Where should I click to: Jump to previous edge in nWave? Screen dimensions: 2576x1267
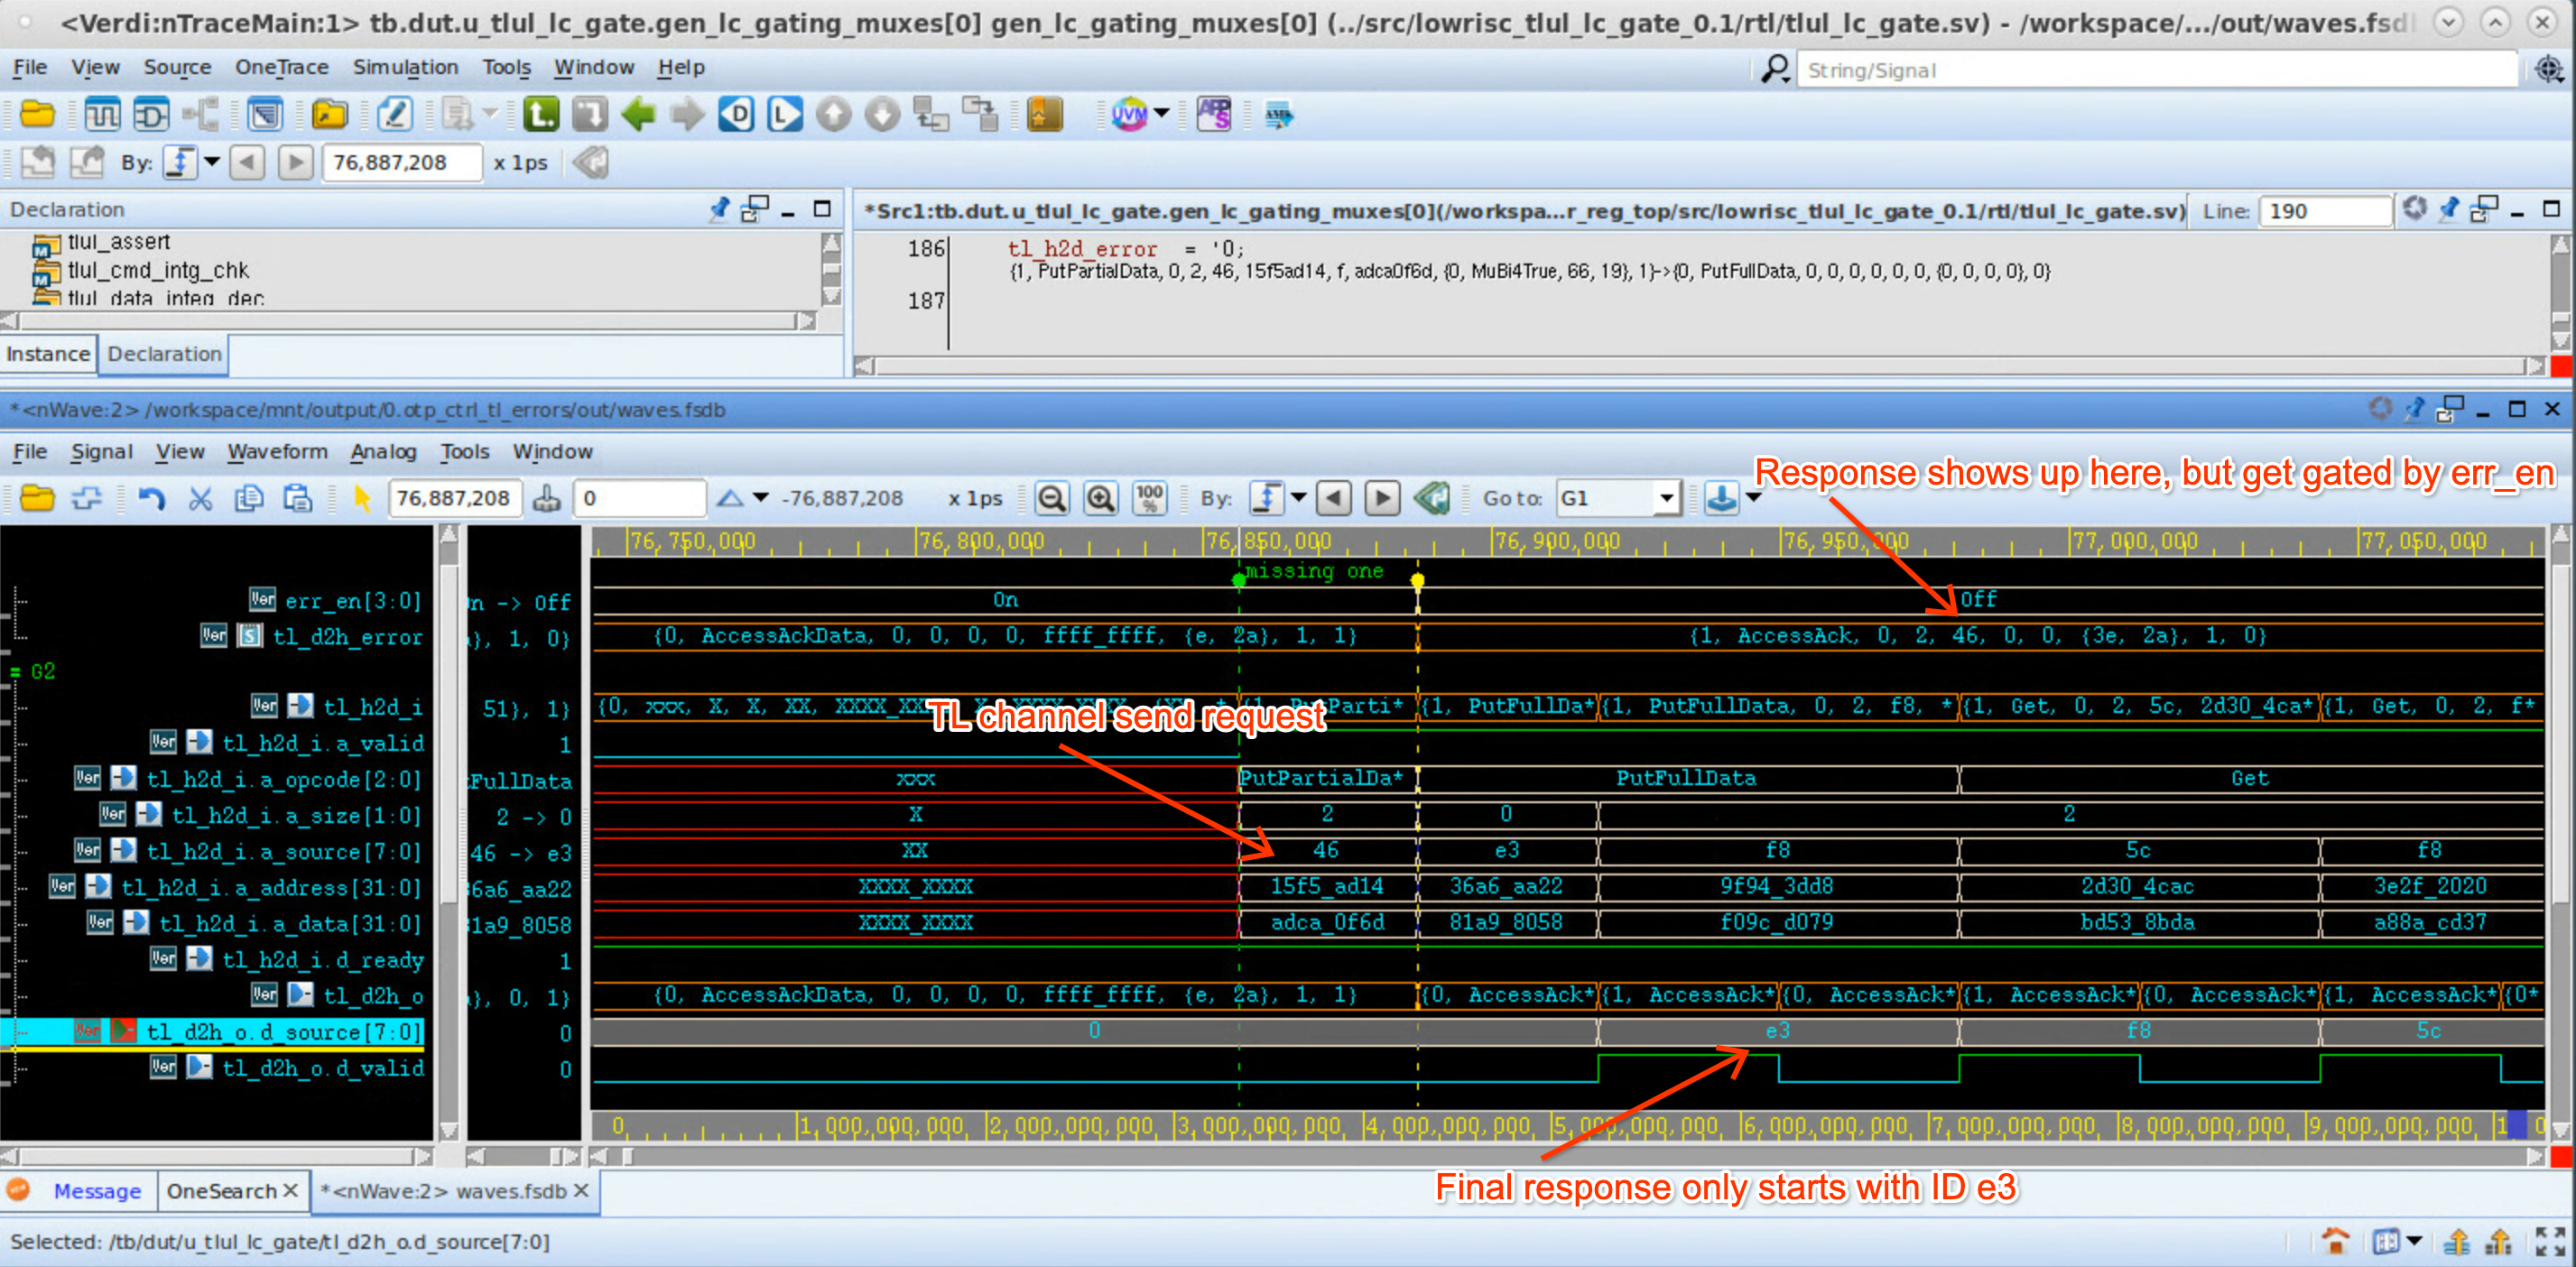1333,498
